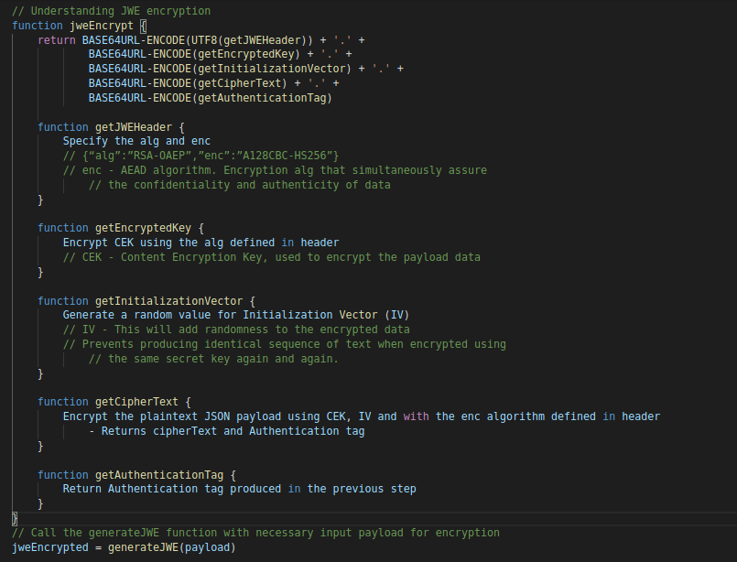Click the jweEncrypted variable on the last line
This screenshot has width=737, height=562.
50,547
